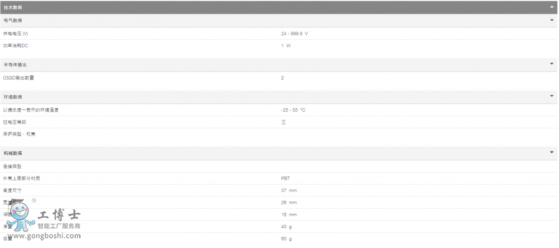Click the -25 - 55 °C temperature value

(293, 110)
